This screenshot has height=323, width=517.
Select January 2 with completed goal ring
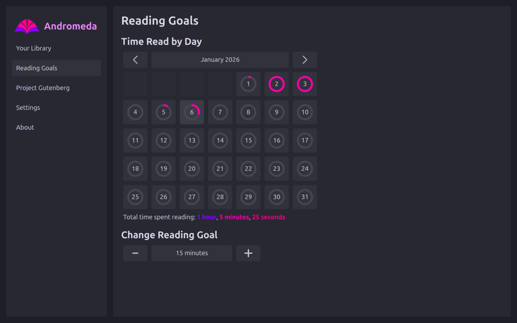[x=276, y=84]
